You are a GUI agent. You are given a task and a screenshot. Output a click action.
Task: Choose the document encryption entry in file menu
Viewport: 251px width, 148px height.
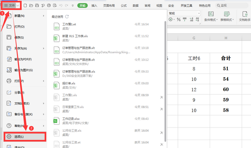coord(25,103)
